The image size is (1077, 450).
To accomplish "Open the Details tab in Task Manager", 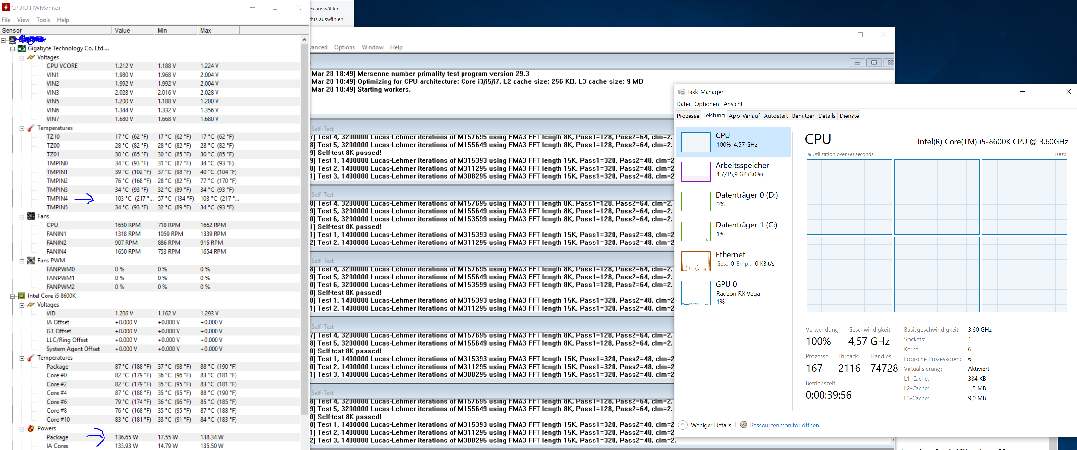I will click(x=826, y=116).
